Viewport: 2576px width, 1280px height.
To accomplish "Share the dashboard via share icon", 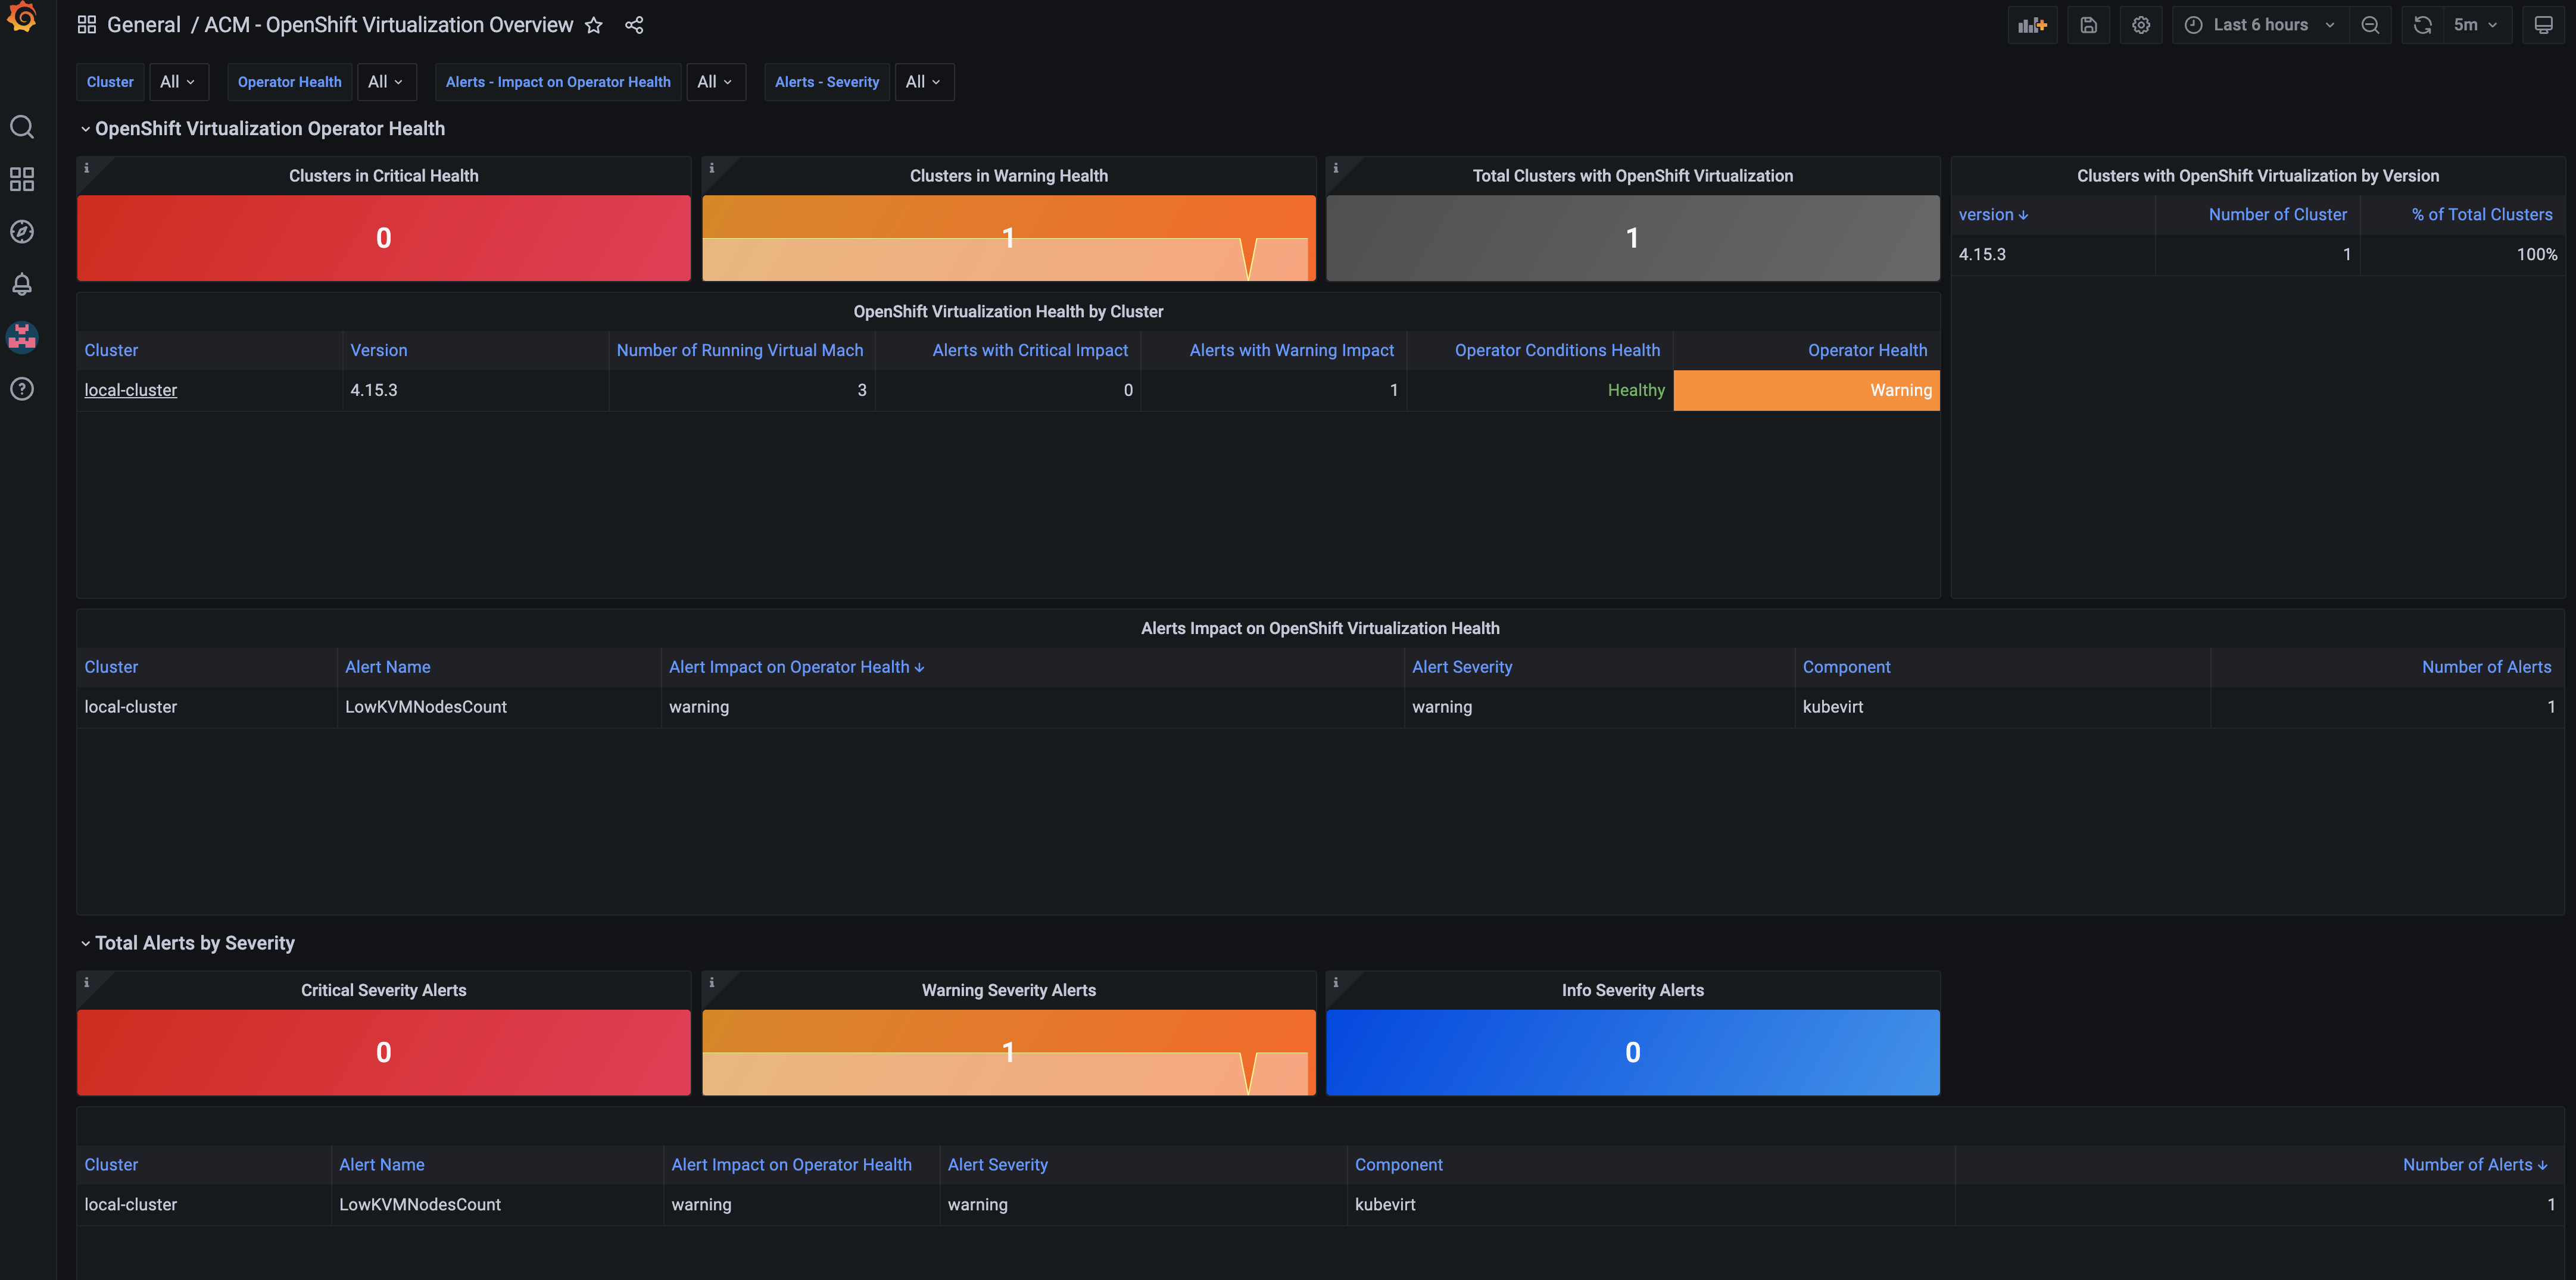I will coord(634,25).
